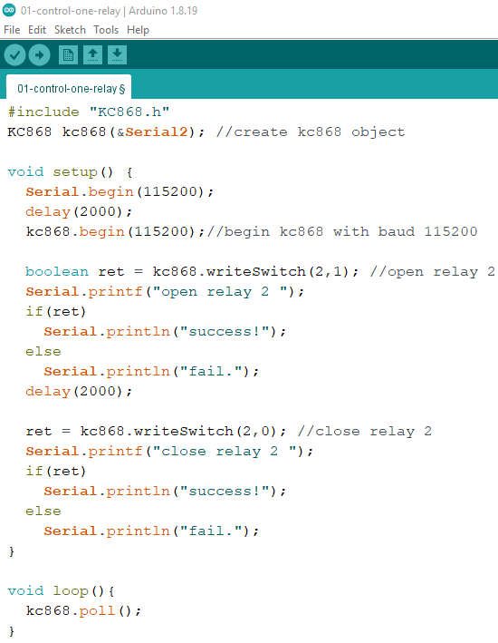The width and height of the screenshot is (498, 643).
Task: Place cursor on #include "KC868.h" line
Action: 89,112
